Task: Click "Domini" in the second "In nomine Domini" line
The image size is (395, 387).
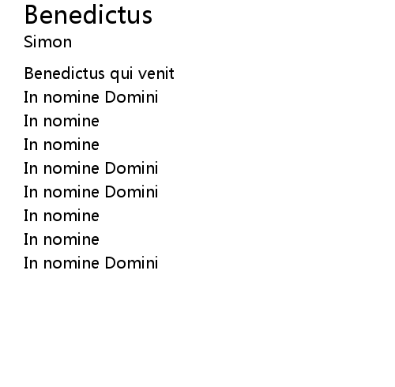Action: pos(132,168)
